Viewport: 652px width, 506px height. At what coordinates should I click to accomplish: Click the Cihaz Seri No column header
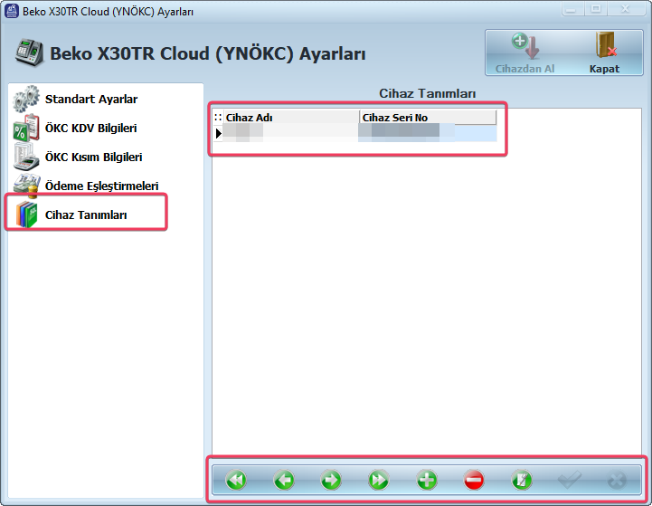427,118
